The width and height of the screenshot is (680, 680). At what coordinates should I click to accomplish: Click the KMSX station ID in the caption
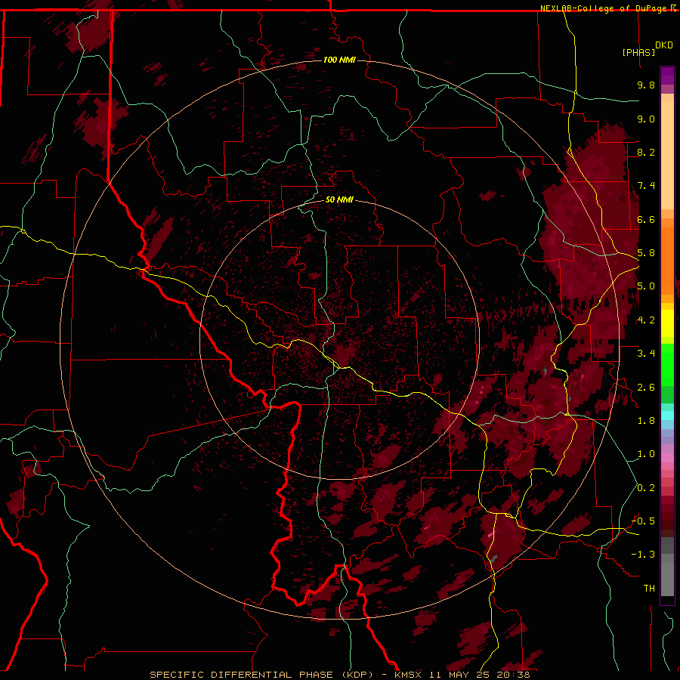tap(408, 675)
